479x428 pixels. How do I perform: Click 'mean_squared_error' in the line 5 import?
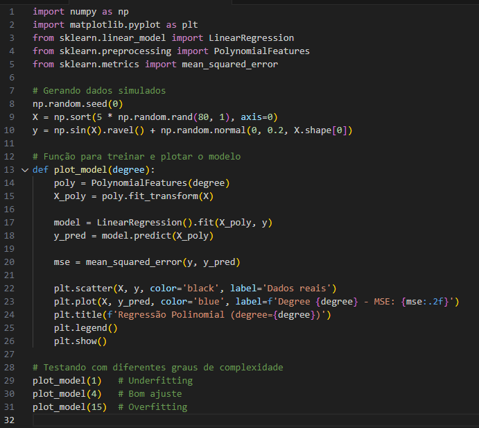229,65
